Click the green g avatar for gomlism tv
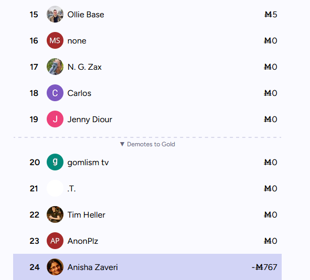 click(x=55, y=162)
